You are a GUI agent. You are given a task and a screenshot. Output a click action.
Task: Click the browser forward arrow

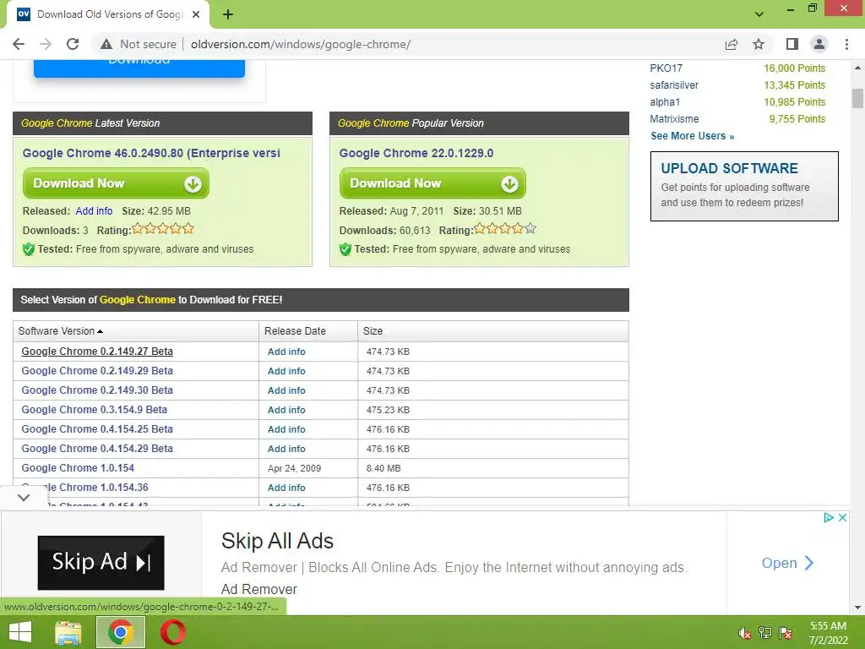(46, 44)
